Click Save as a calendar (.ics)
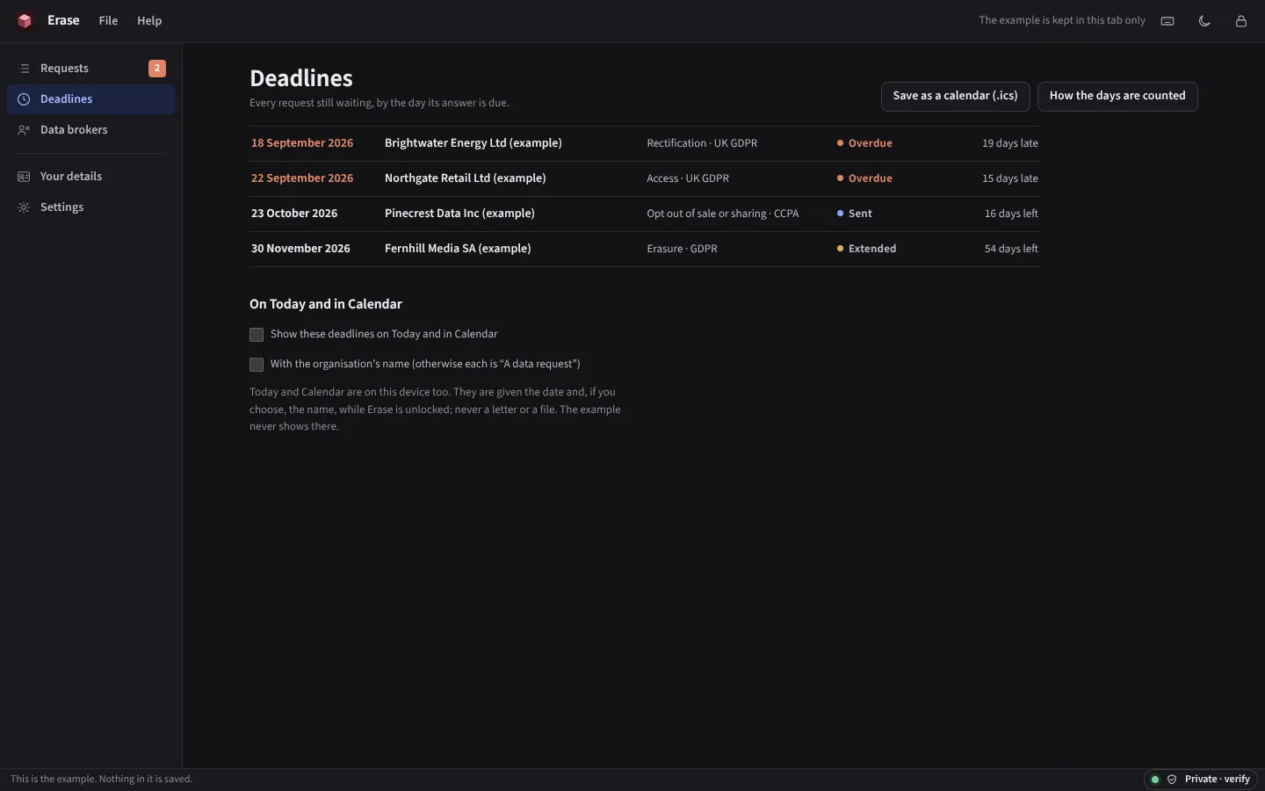Viewport: 1265px width, 791px height. (x=955, y=97)
